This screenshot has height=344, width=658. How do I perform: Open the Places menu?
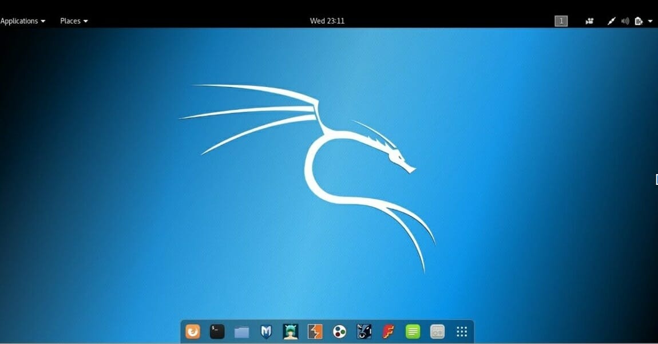coord(70,21)
